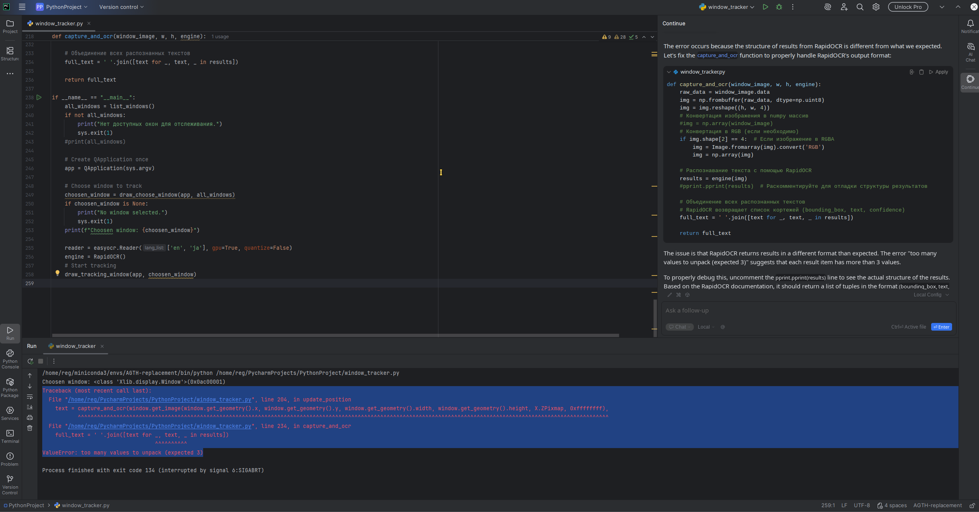Show more tool windows via ellipsis
Screen dimensions: 979x512
[10, 74]
